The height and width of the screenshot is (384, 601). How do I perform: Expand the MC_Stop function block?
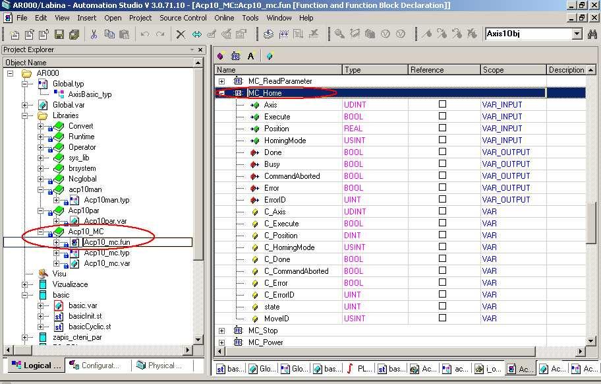[222, 331]
